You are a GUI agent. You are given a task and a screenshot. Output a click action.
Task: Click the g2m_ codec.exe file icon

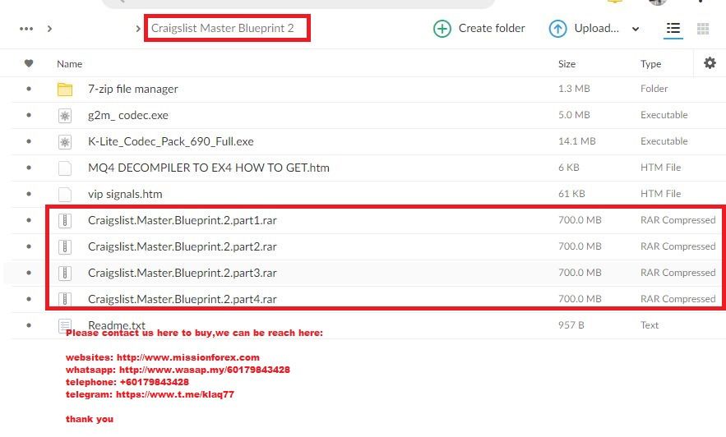tap(65, 116)
